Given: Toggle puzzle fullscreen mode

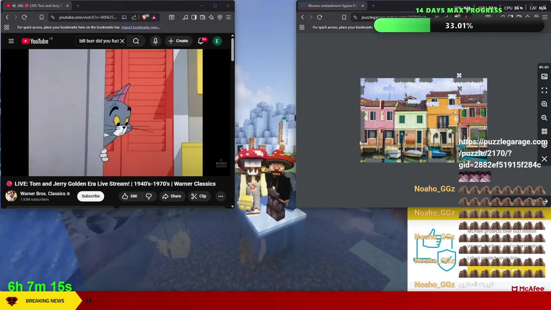Looking at the screenshot, I should tap(544, 90).
